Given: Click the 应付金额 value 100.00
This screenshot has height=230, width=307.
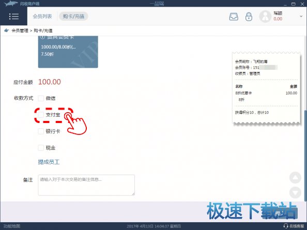Looking at the screenshot, I should click(x=49, y=82).
